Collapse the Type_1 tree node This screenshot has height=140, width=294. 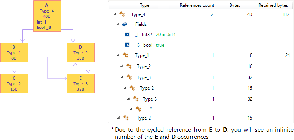(x=118, y=55)
